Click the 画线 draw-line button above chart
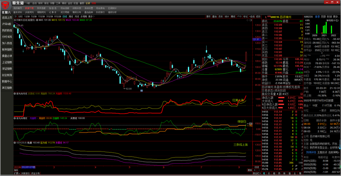341x176 pixels. pos(233,17)
